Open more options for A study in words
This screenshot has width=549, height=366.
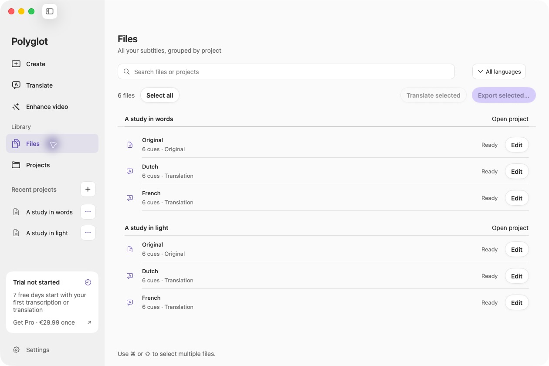tap(88, 212)
